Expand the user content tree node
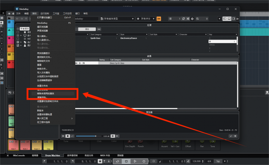This screenshot has width=269, height=165. pyautogui.click(x=21, y=46)
